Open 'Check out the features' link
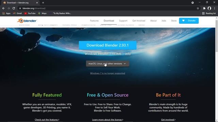Image resolution: width=218 pixels, height=122 pixels. (47, 120)
